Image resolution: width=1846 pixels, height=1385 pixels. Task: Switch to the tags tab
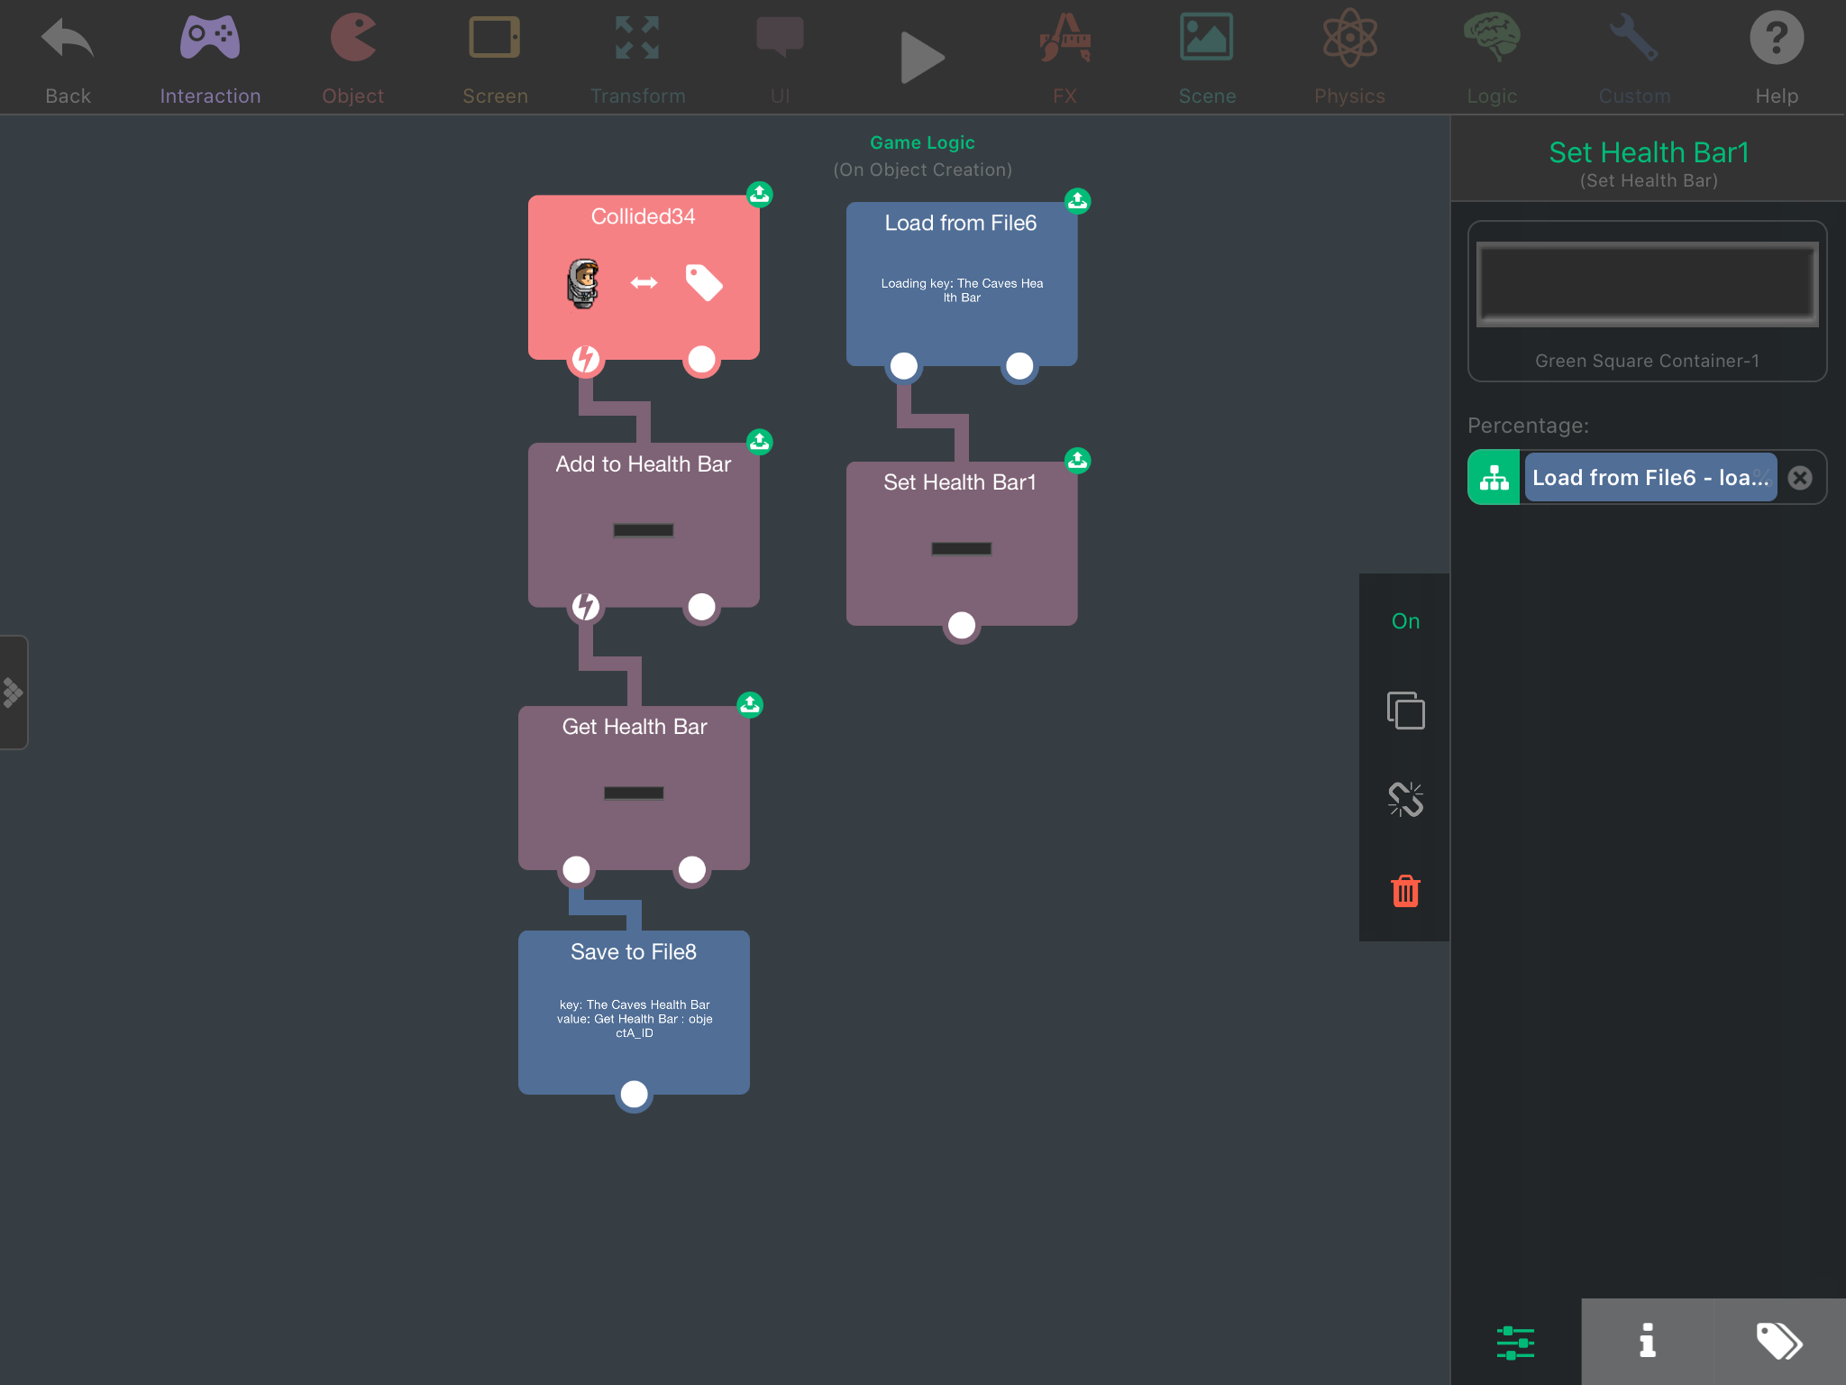(x=1778, y=1341)
